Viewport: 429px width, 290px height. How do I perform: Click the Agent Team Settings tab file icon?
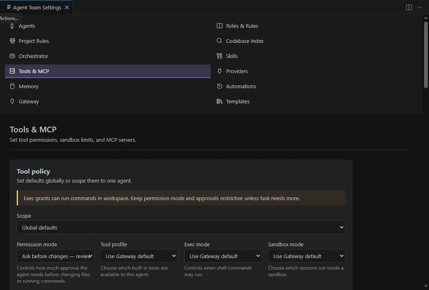point(9,7)
